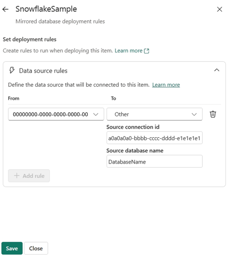Click the lightning bolt Data source rules icon
This screenshot has height=256, width=228.
click(12, 70)
